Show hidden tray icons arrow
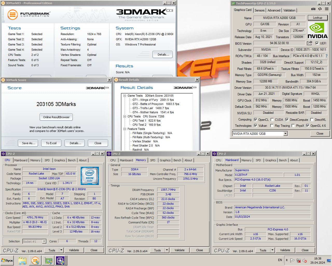The image size is (332, 266). [x=287, y=260]
